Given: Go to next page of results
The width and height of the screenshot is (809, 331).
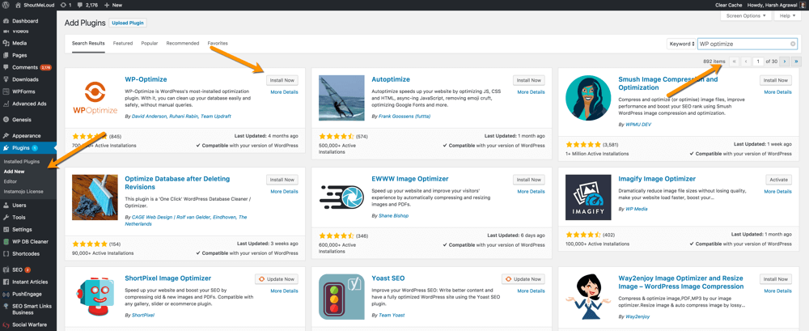Looking at the screenshot, I should (784, 62).
